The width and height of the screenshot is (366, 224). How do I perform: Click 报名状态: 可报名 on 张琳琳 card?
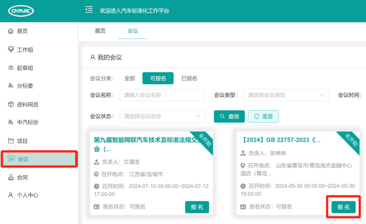tap(270, 207)
